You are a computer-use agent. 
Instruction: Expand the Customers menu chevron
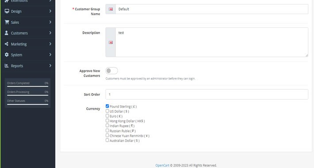point(50,33)
